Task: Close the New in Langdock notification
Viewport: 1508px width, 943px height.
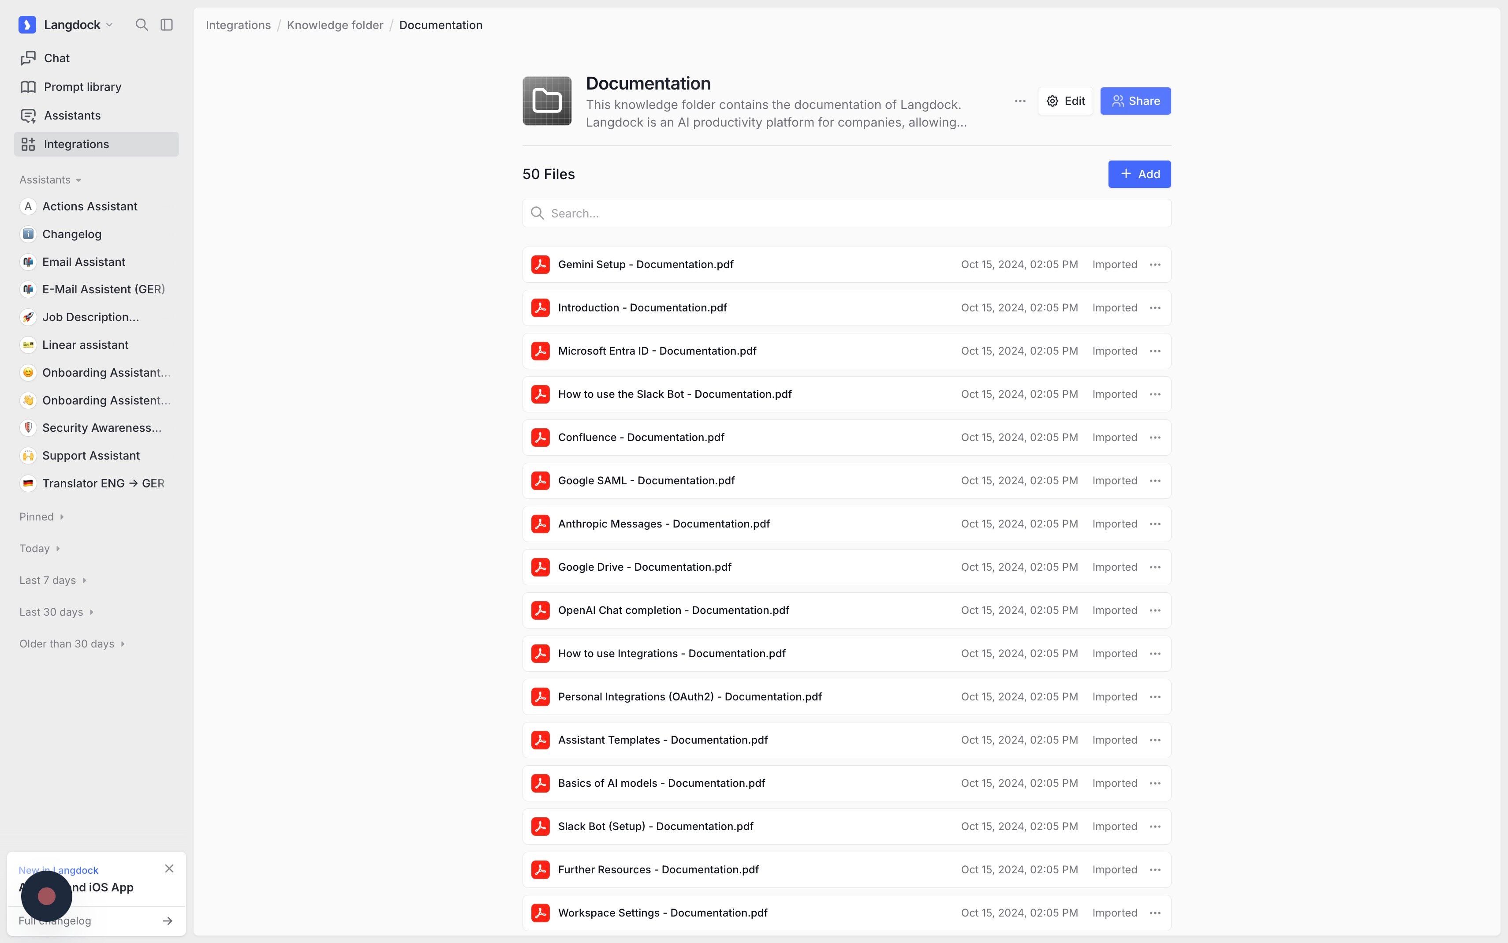Action: (x=169, y=869)
